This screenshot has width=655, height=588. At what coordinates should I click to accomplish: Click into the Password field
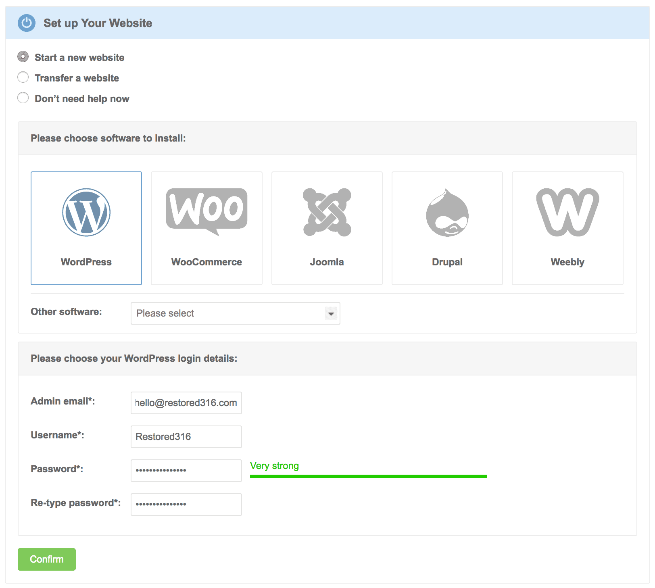(x=186, y=471)
